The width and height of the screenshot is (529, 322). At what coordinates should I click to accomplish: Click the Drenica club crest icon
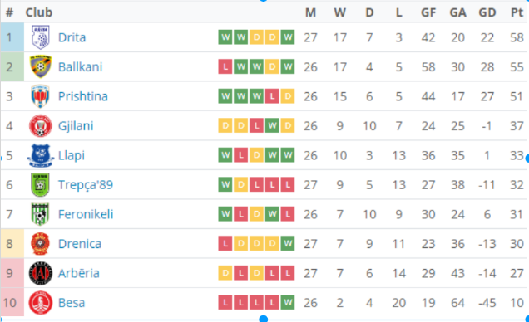(x=40, y=244)
